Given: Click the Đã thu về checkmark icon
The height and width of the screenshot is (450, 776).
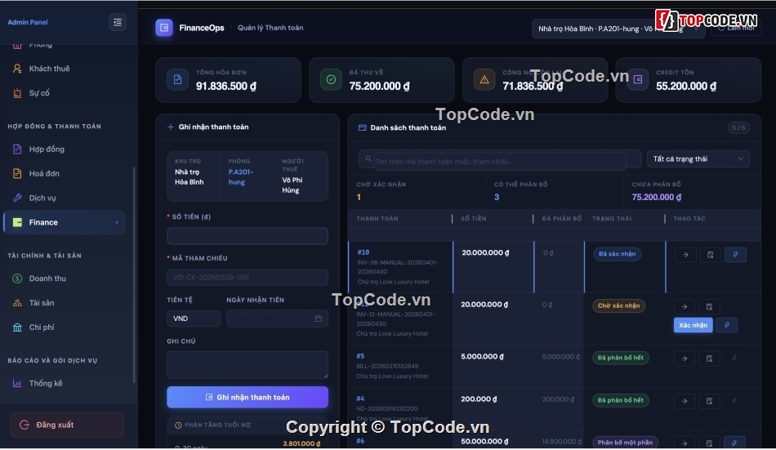Looking at the screenshot, I should (x=331, y=80).
